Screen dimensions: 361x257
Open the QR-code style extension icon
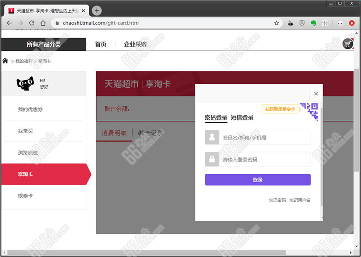point(324,23)
